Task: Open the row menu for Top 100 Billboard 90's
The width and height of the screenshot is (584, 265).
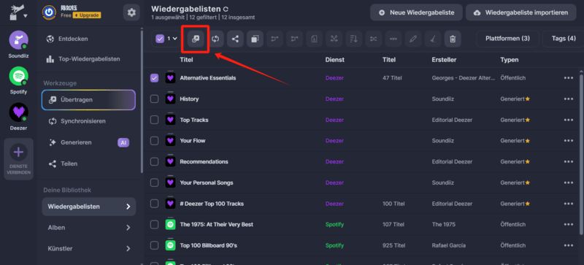Action: 569,245
